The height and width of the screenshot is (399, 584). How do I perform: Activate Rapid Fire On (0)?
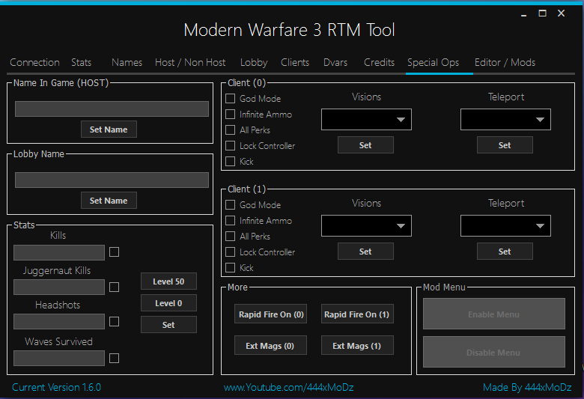click(271, 314)
